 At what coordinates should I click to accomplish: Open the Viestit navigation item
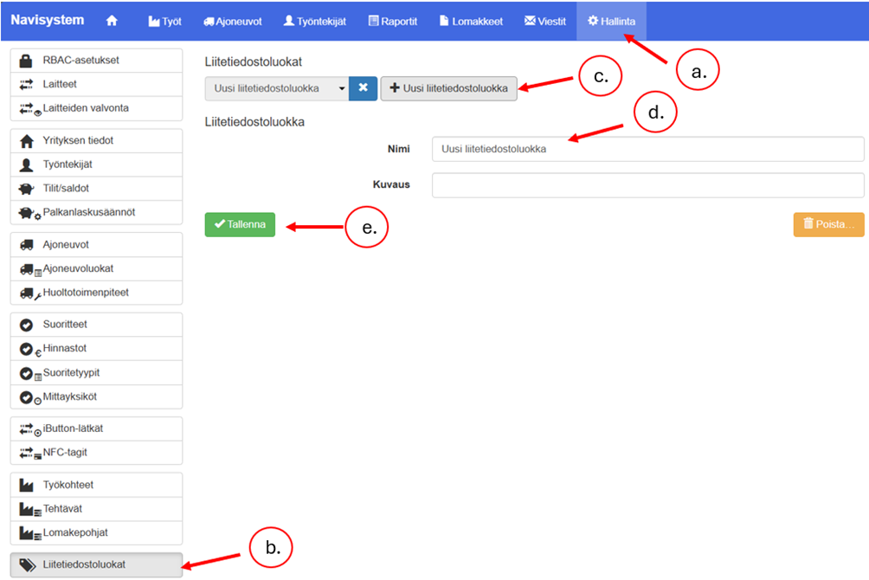pyautogui.click(x=544, y=21)
